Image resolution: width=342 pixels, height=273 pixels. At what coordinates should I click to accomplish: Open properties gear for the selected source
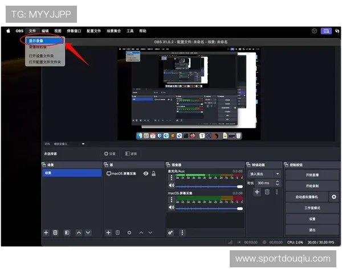pos(129,233)
